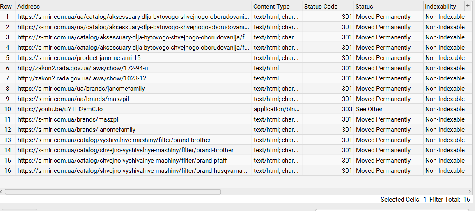The height and width of the screenshot is (211, 475).
Task: Click the right arrow of horizontal scrollbar
Action: 470,192
